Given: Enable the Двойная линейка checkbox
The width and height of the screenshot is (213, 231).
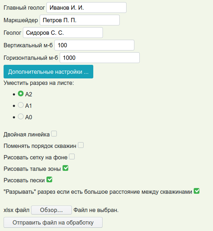Looking at the screenshot, I should (x=54, y=134).
